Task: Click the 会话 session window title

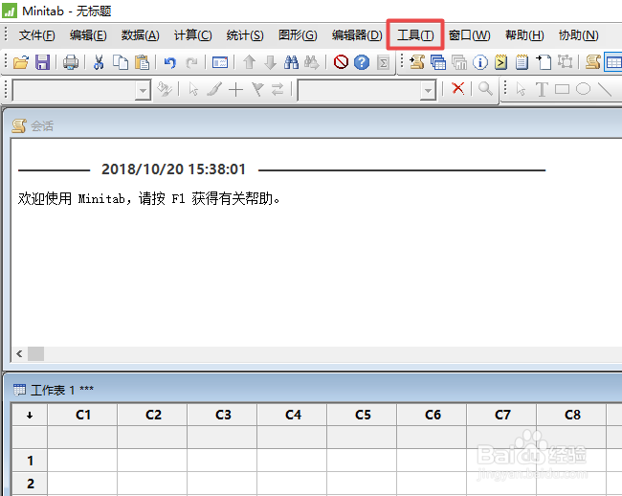Action: [42, 126]
